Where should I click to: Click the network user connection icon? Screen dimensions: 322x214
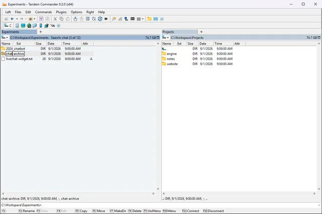(x=126, y=19)
